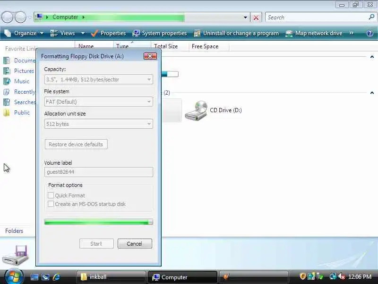
Task: Click the Start format button
Action: (x=96, y=244)
